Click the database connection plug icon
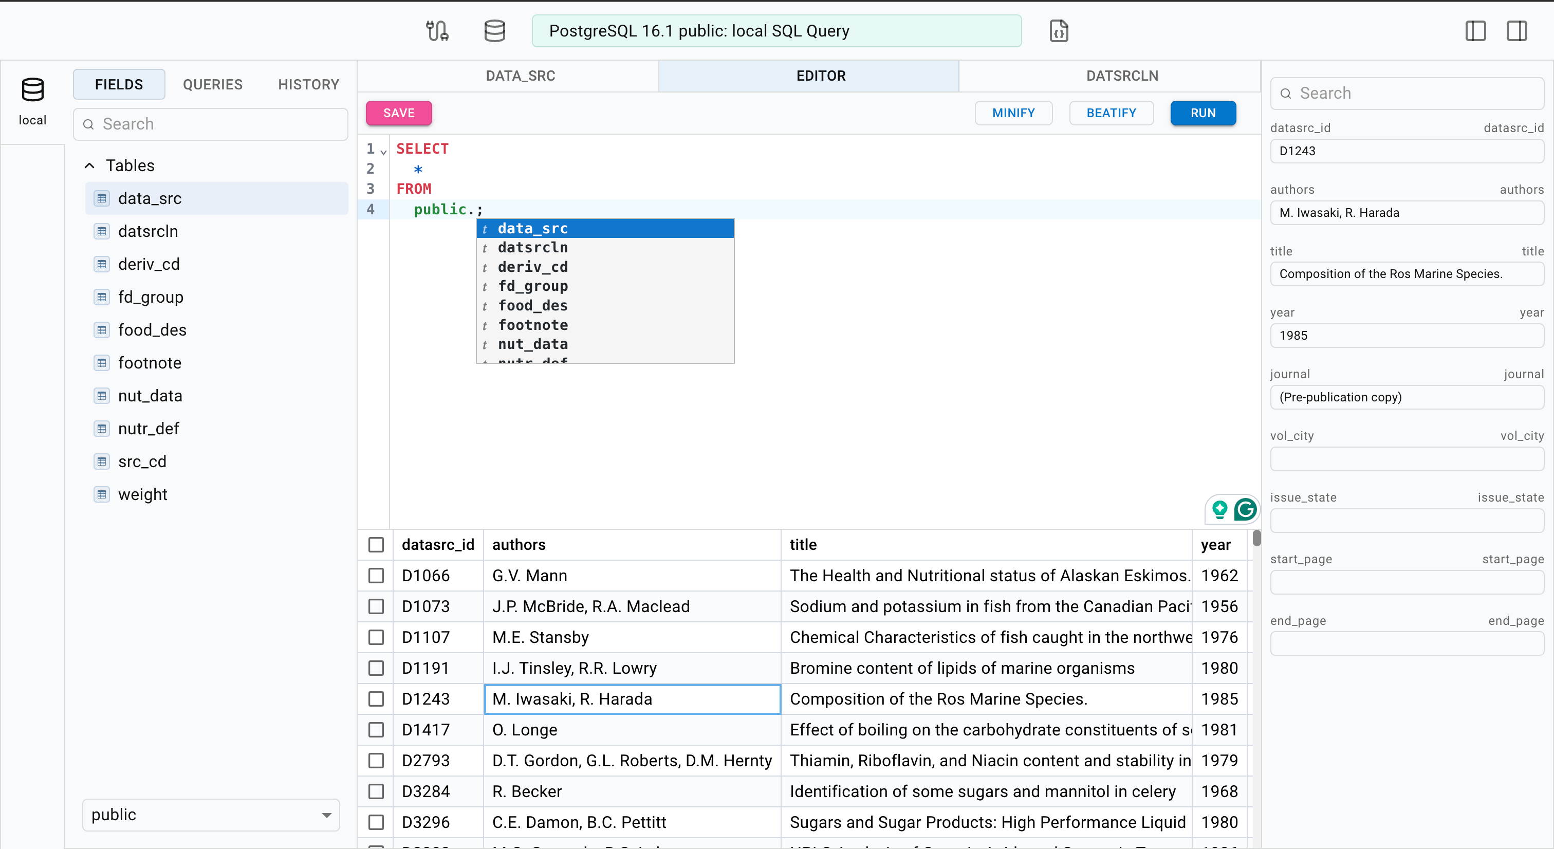Viewport: 1554px width, 849px height. pos(437,31)
